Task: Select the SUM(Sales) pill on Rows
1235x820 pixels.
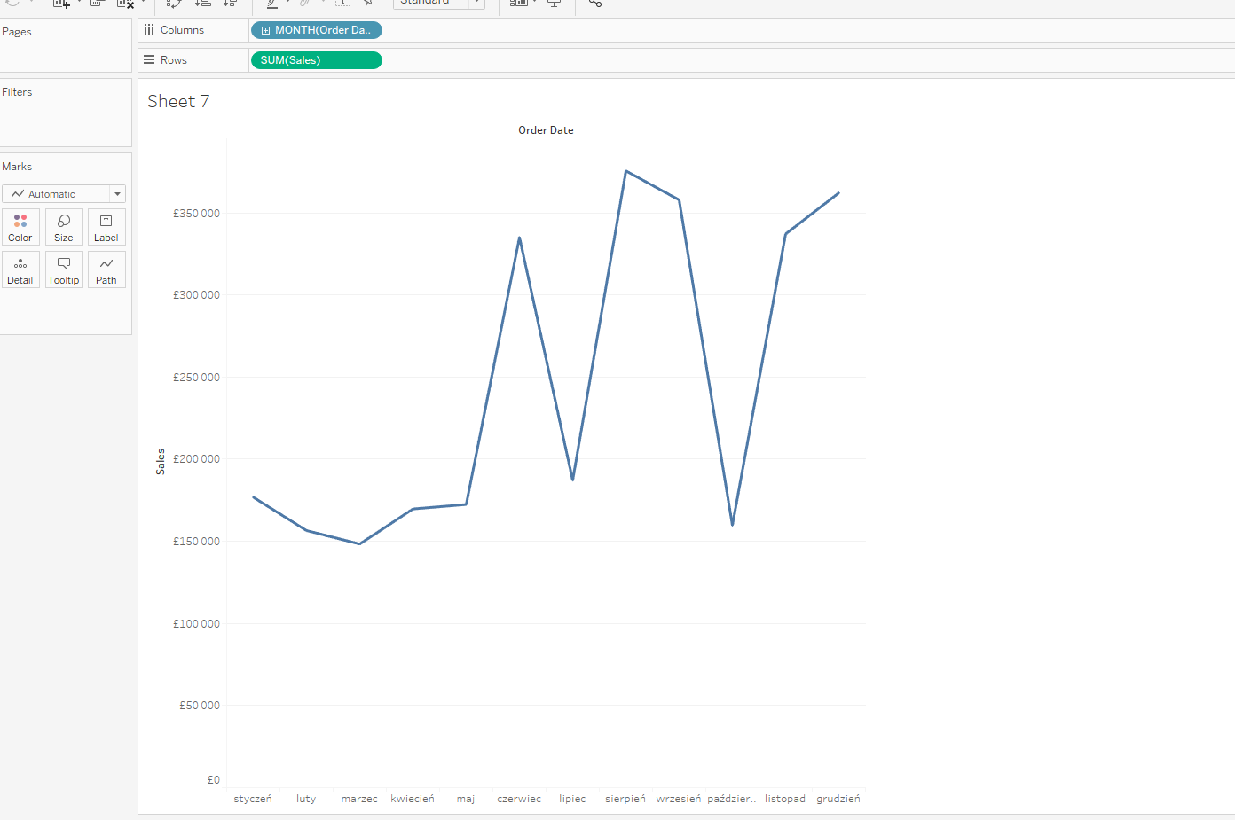Action: (x=316, y=60)
